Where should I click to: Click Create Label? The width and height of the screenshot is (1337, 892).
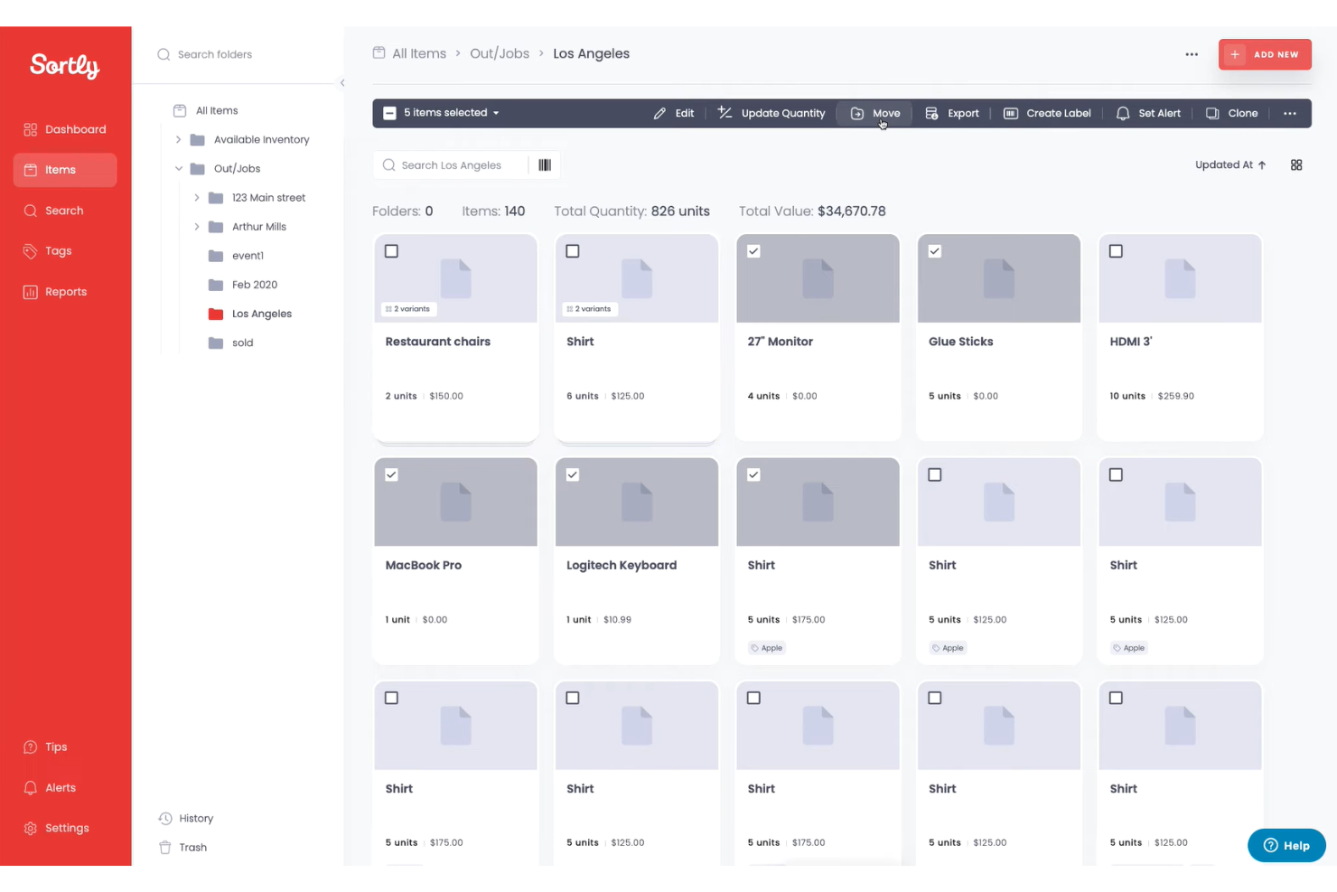pyautogui.click(x=1047, y=113)
